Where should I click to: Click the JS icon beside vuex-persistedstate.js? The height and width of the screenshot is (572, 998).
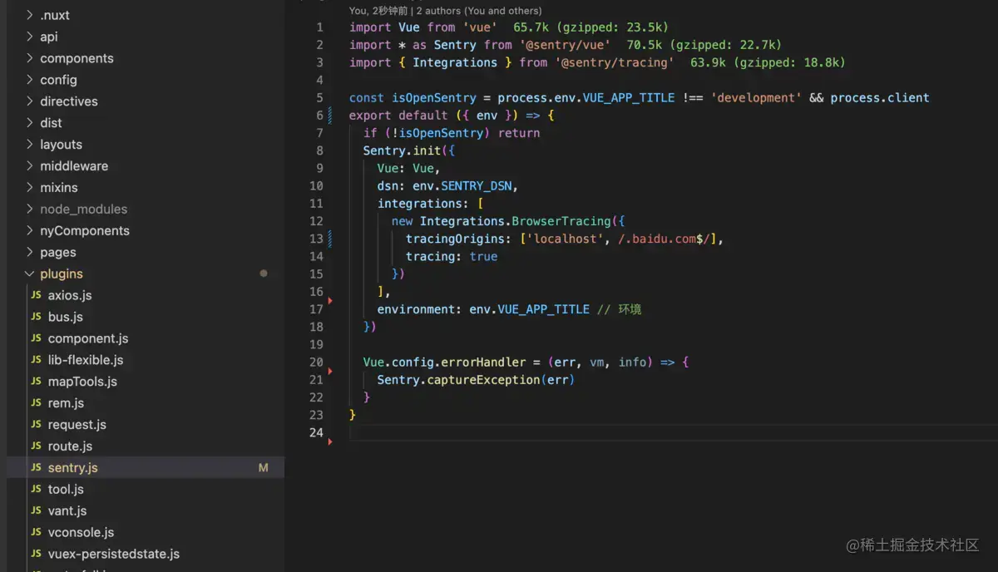click(36, 554)
